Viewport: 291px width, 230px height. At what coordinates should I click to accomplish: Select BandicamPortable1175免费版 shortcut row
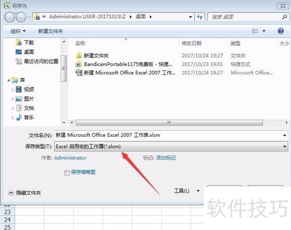click(174, 64)
